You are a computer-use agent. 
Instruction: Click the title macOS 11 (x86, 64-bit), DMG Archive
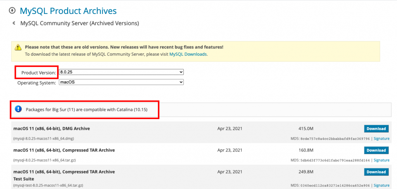pos(52,129)
